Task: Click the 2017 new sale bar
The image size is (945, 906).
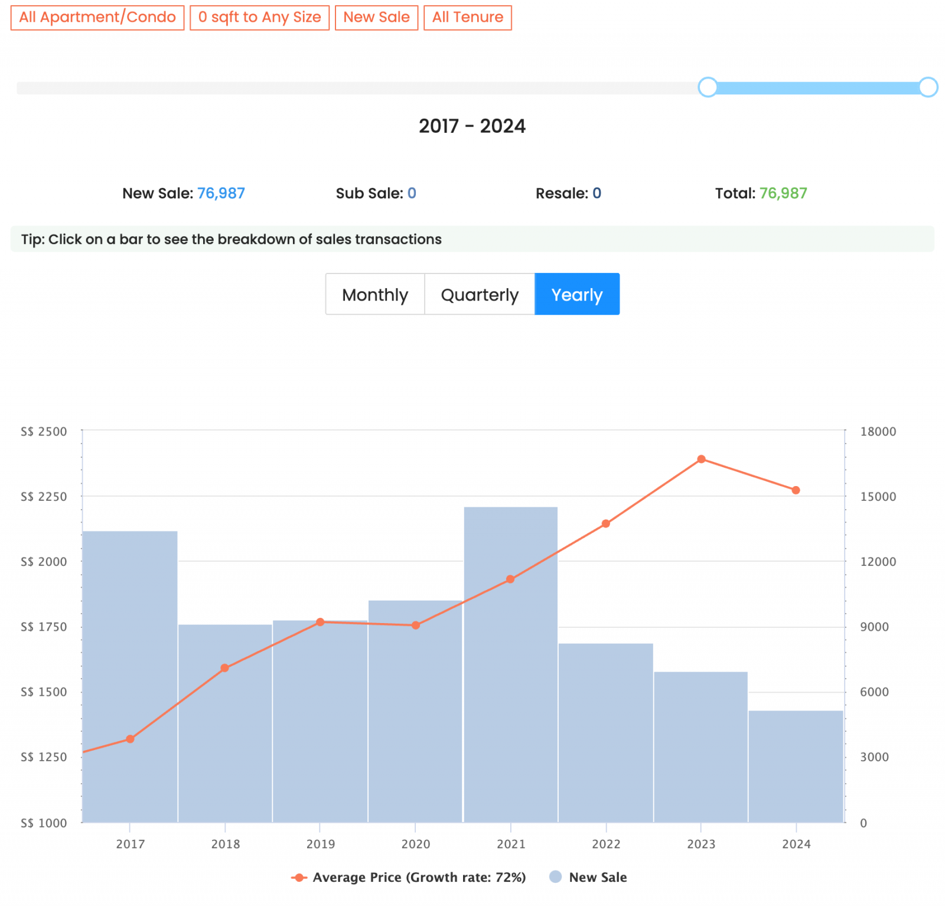Action: 130,676
